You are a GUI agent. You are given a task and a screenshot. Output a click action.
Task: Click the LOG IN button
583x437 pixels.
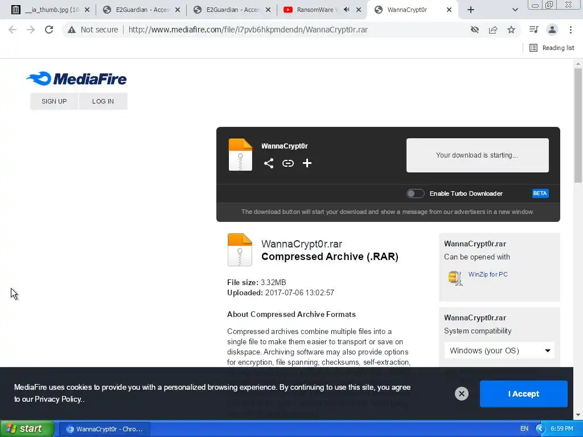(x=103, y=101)
